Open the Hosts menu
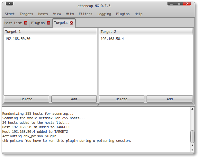This screenshot has height=157, width=198. pos(43,14)
